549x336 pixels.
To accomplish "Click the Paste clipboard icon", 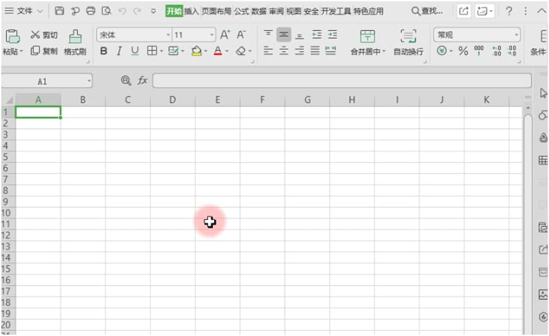I will pyautogui.click(x=13, y=37).
